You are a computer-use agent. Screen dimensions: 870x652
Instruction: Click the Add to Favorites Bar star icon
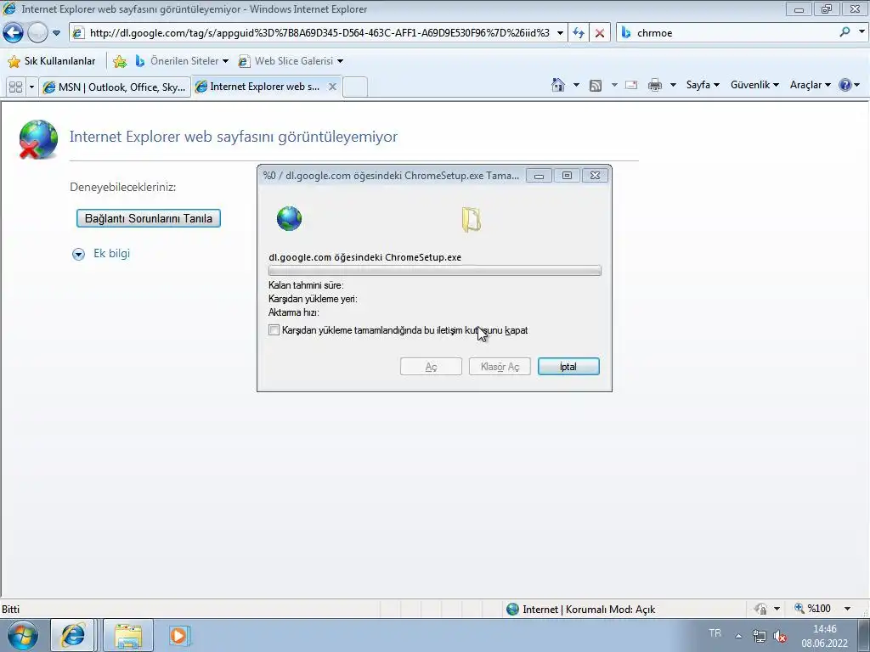(x=119, y=61)
